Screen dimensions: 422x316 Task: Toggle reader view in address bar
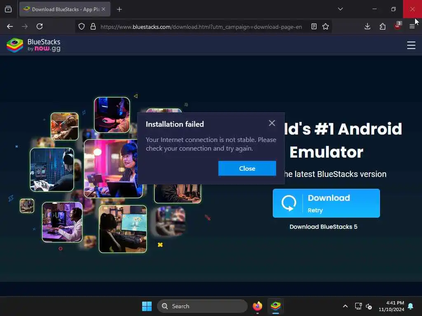point(314,26)
